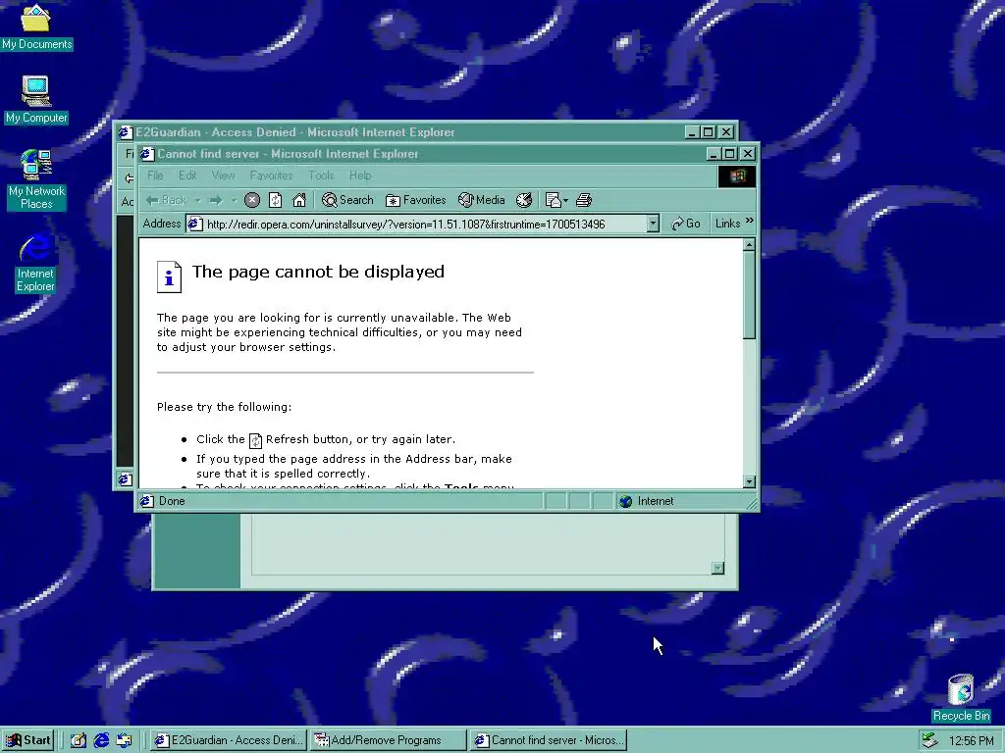Click the Forward arrow button
Viewport: 1005px width, 753px height.
tap(215, 200)
